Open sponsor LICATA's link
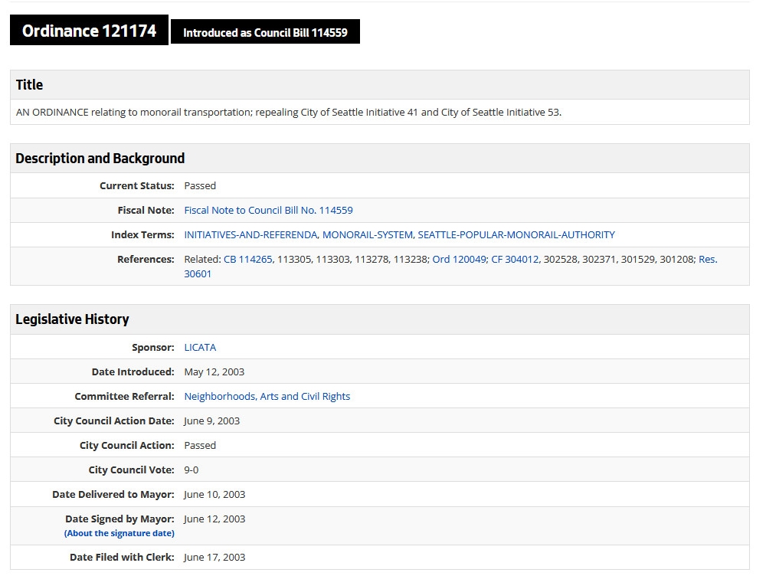 (x=200, y=347)
